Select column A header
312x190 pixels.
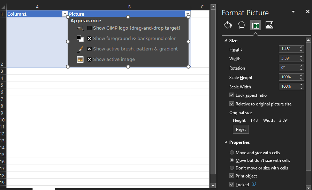click(x=37, y=7)
